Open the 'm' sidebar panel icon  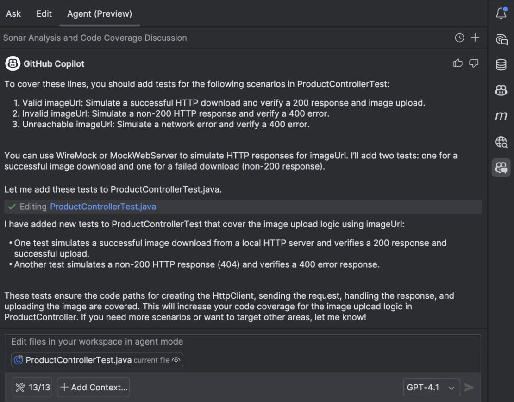tap(501, 116)
